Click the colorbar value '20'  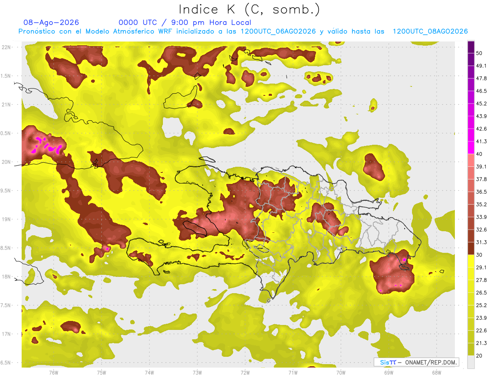pos(479,355)
